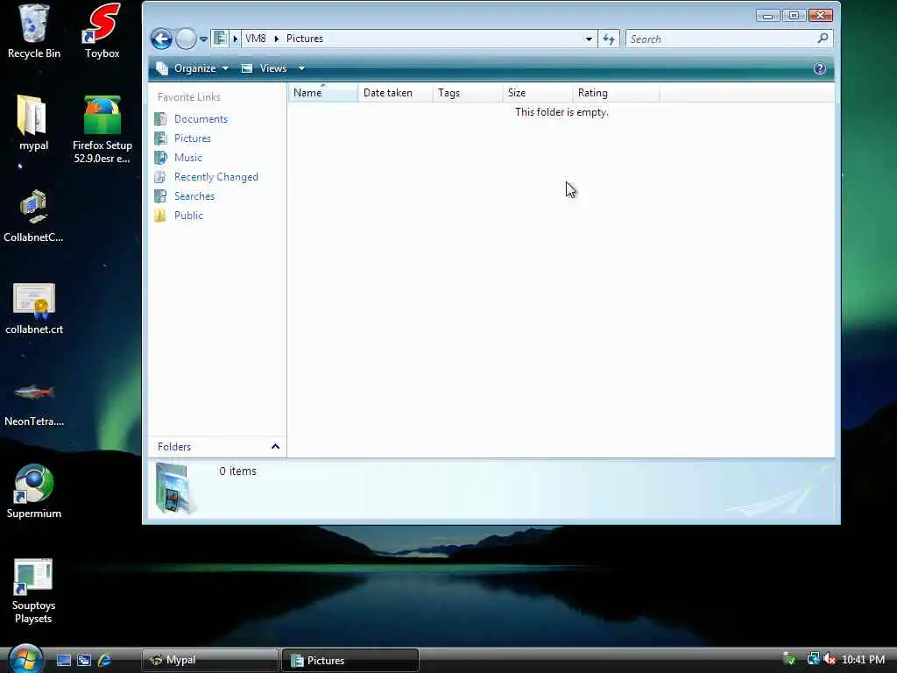Click the Safely Remove Hardware tray icon
897x673 pixels.
point(789,660)
